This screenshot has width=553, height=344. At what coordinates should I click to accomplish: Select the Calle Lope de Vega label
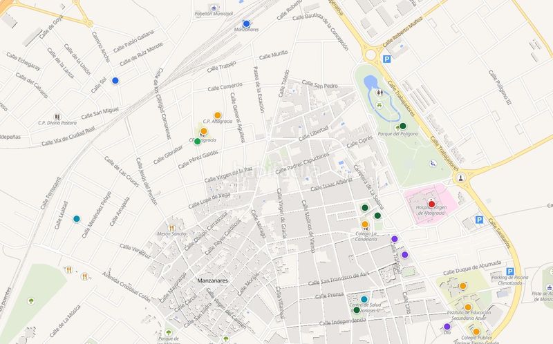click(209, 200)
